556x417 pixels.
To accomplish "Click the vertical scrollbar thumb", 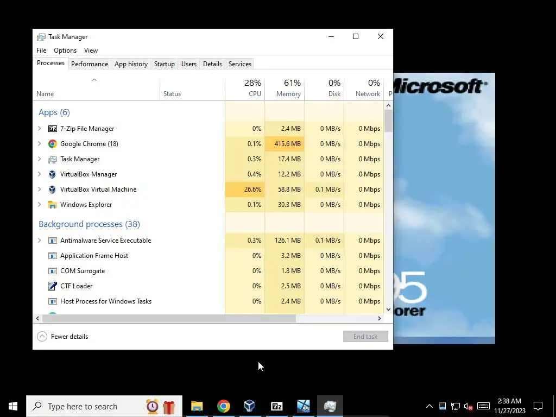I will coord(388,121).
